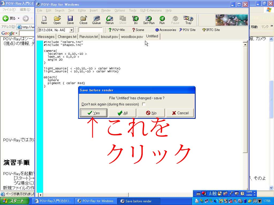This screenshot has height=205, width=274.
Task: Visit POV Site link
Action: coord(187,30)
